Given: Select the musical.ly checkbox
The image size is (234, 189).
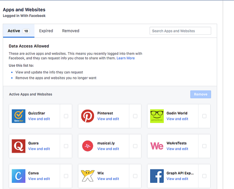Looking at the screenshot, I should tap(135, 146).
